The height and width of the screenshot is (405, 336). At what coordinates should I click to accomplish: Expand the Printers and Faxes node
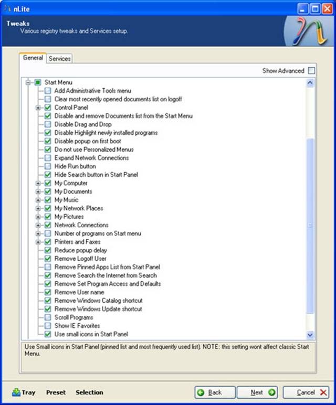click(x=38, y=242)
